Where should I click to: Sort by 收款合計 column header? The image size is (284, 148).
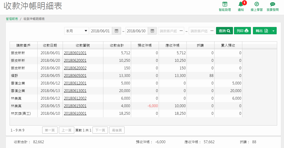[x=117, y=45]
